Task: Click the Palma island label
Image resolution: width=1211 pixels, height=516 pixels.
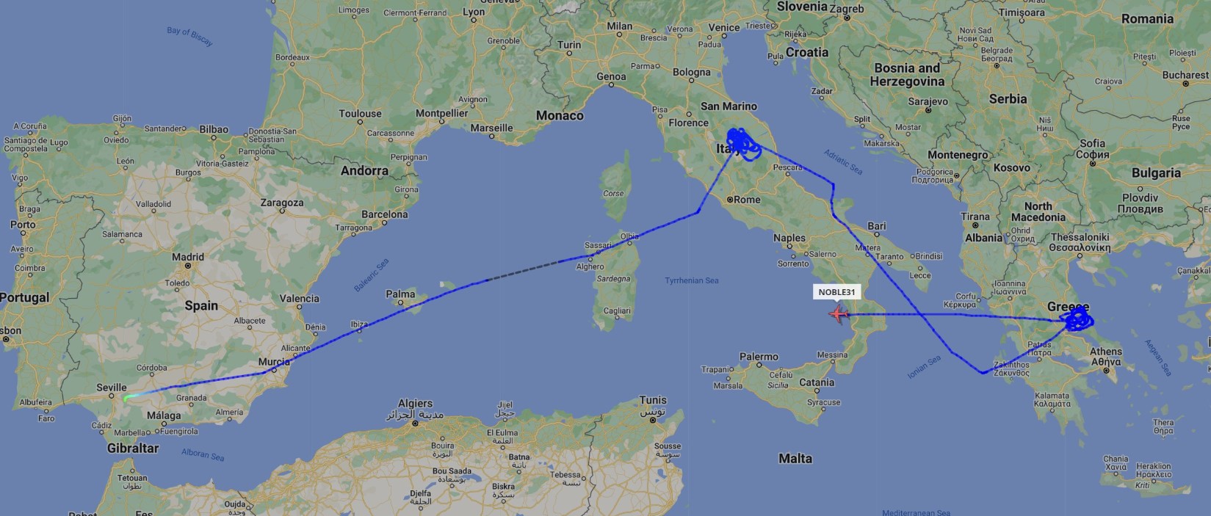Action: 400,294
